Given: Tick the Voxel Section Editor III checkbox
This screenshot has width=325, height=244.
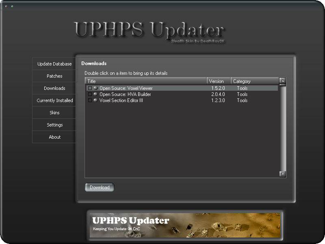Looking at the screenshot, I should pos(90,100).
